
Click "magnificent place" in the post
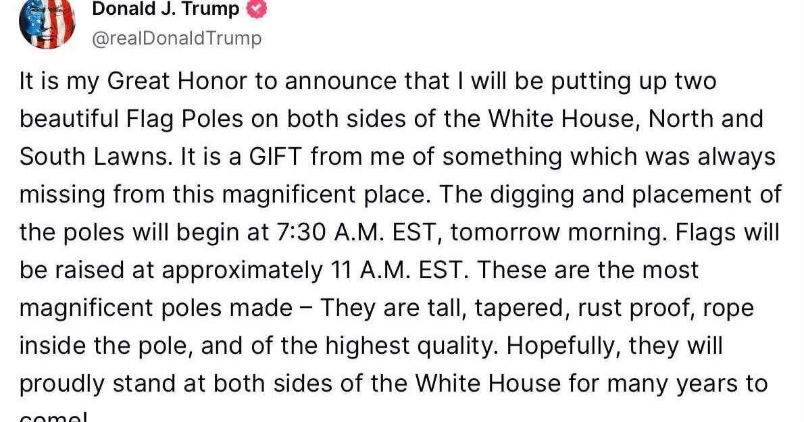click(326, 194)
